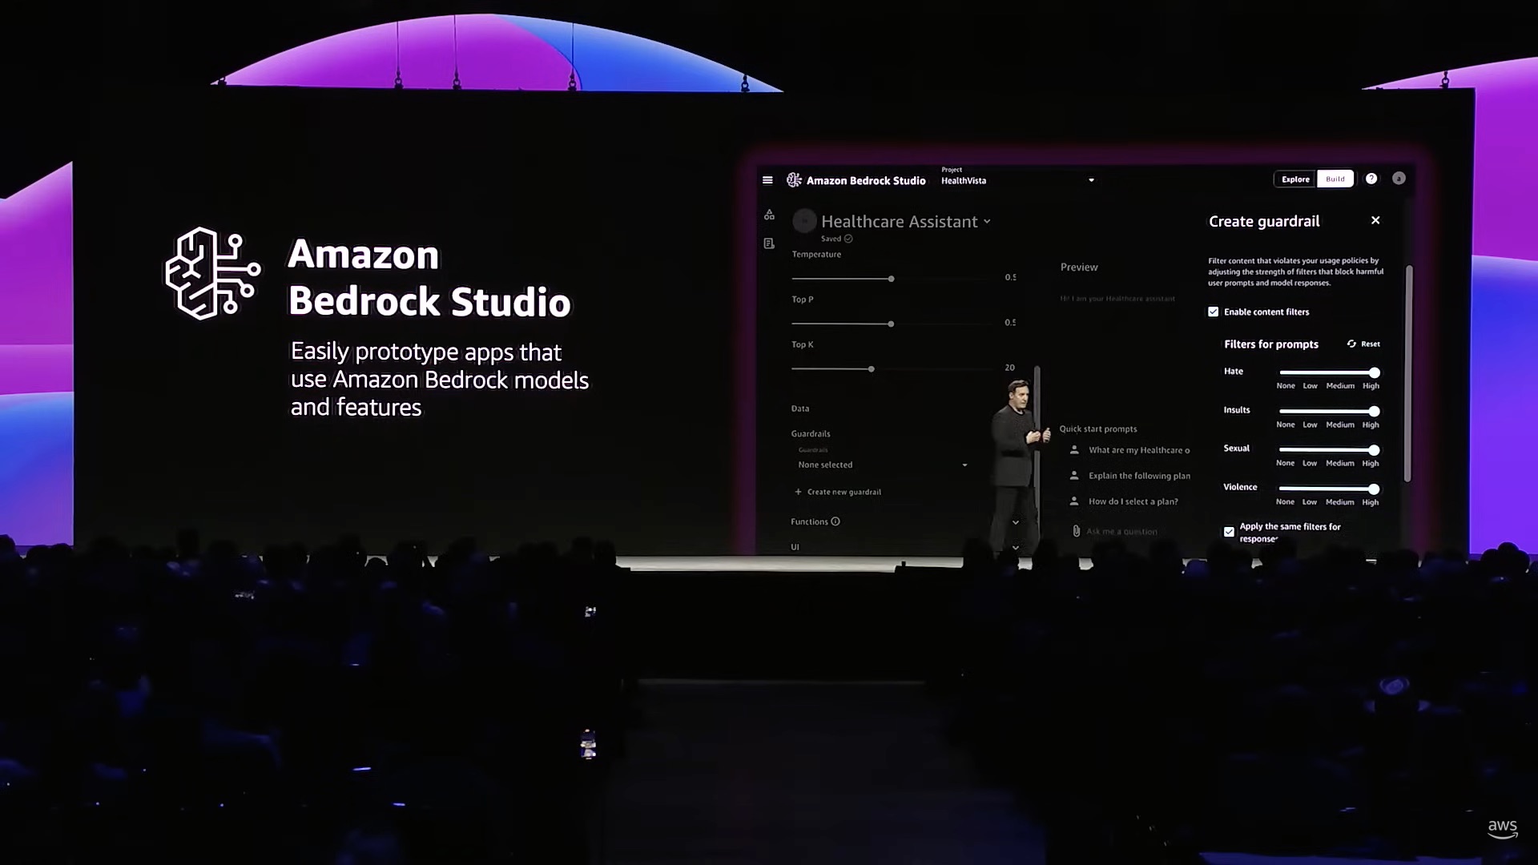
Task: Open the Guardrails None selected dropdown
Action: 882,465
